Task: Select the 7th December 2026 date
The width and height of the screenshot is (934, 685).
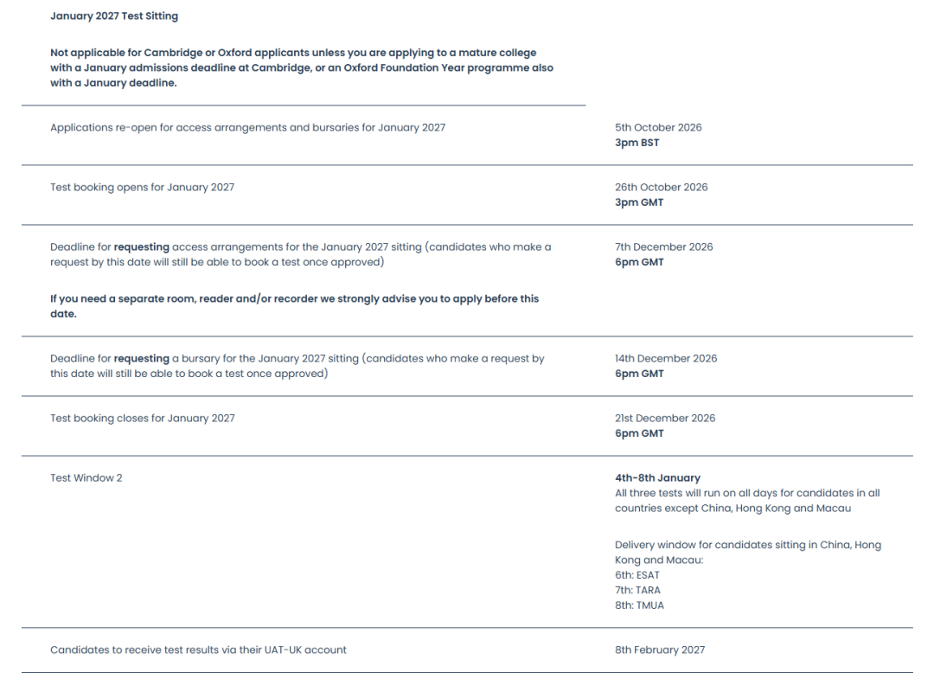Action: point(663,246)
